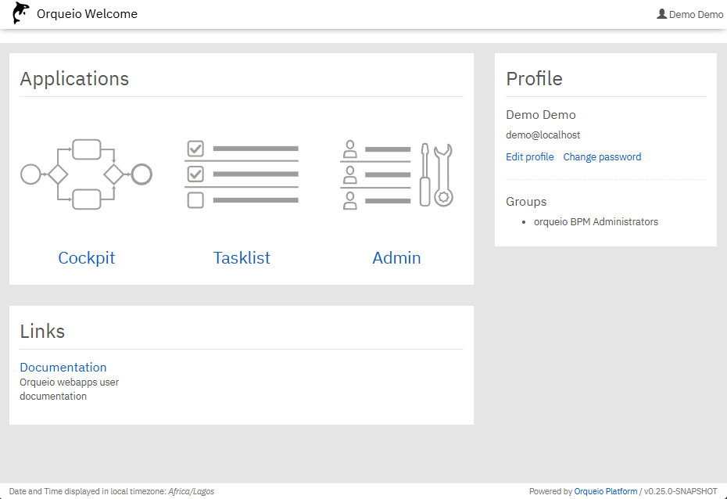Image resolution: width=727 pixels, height=499 pixels.
Task: Open Tasklist via the checklist icon
Action: (x=242, y=174)
